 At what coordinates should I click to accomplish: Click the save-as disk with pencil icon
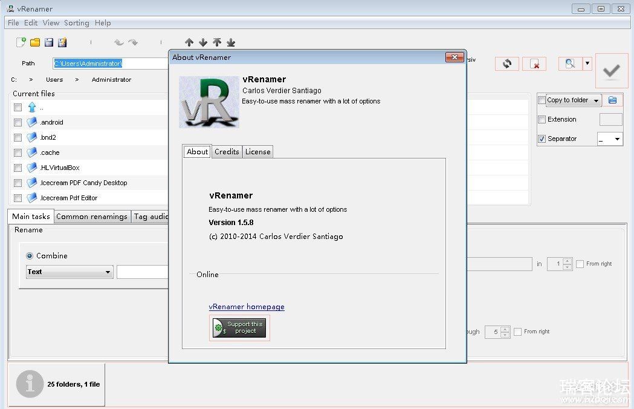tap(62, 42)
